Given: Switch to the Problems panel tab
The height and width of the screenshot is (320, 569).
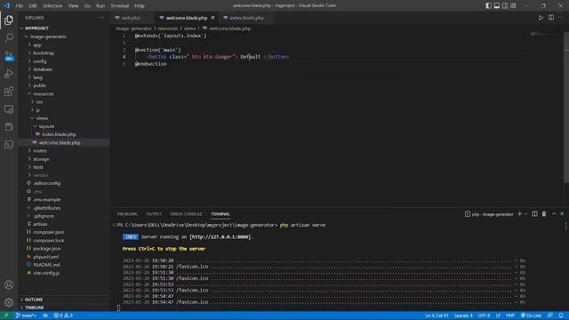Looking at the screenshot, I should point(127,214).
